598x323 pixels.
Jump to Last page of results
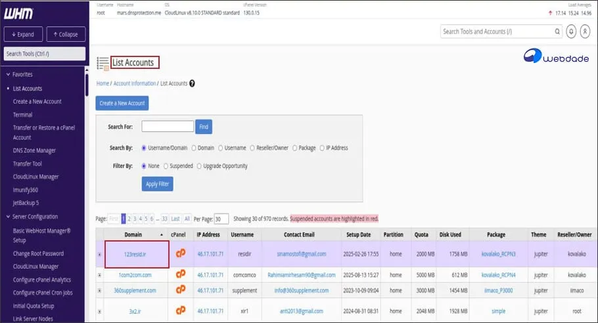(175, 219)
